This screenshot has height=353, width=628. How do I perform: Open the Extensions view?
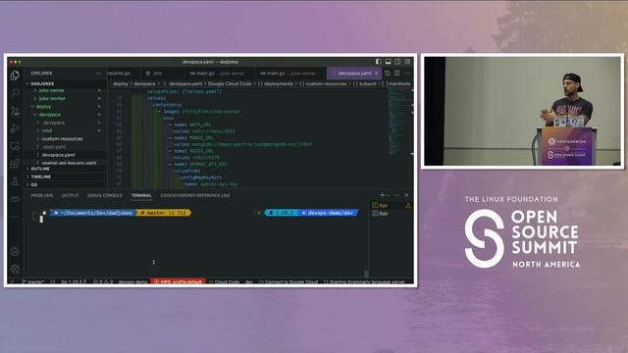pyautogui.click(x=15, y=164)
